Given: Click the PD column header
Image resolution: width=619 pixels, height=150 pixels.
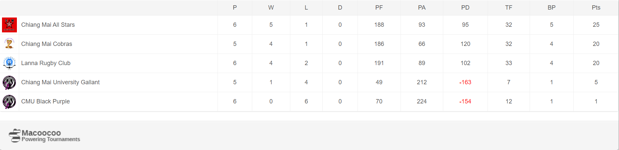Looking at the screenshot, I should click(x=465, y=8).
